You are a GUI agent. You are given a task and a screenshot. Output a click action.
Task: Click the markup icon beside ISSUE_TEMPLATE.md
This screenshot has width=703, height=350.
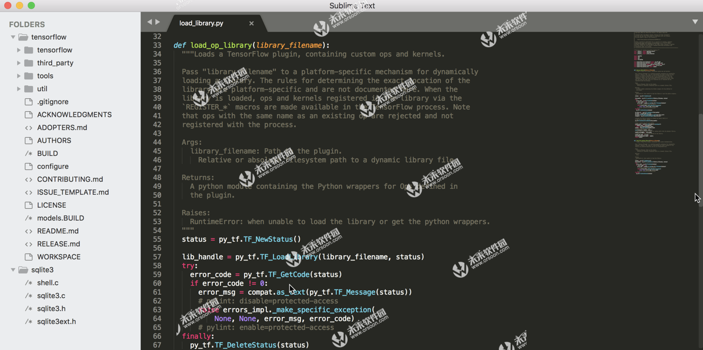pos(29,192)
